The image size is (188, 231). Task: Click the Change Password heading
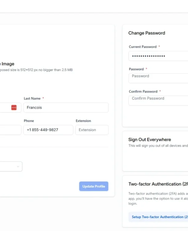[x=147, y=33]
